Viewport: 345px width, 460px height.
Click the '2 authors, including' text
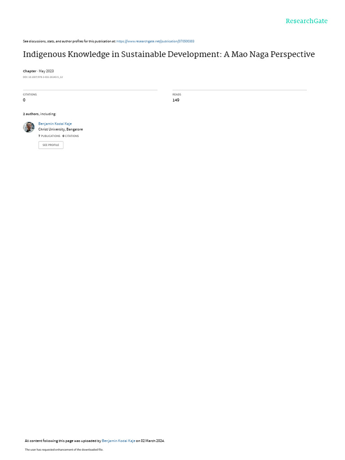[x=40, y=114]
